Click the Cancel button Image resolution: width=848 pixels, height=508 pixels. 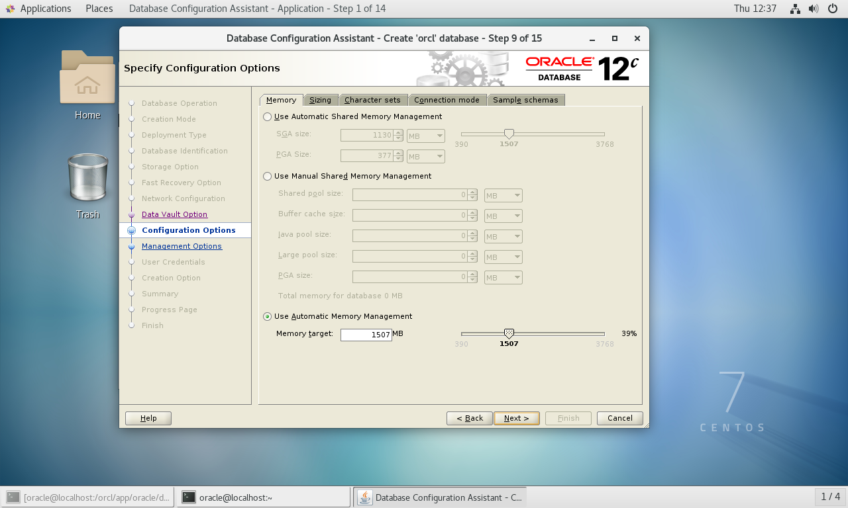[x=620, y=418]
